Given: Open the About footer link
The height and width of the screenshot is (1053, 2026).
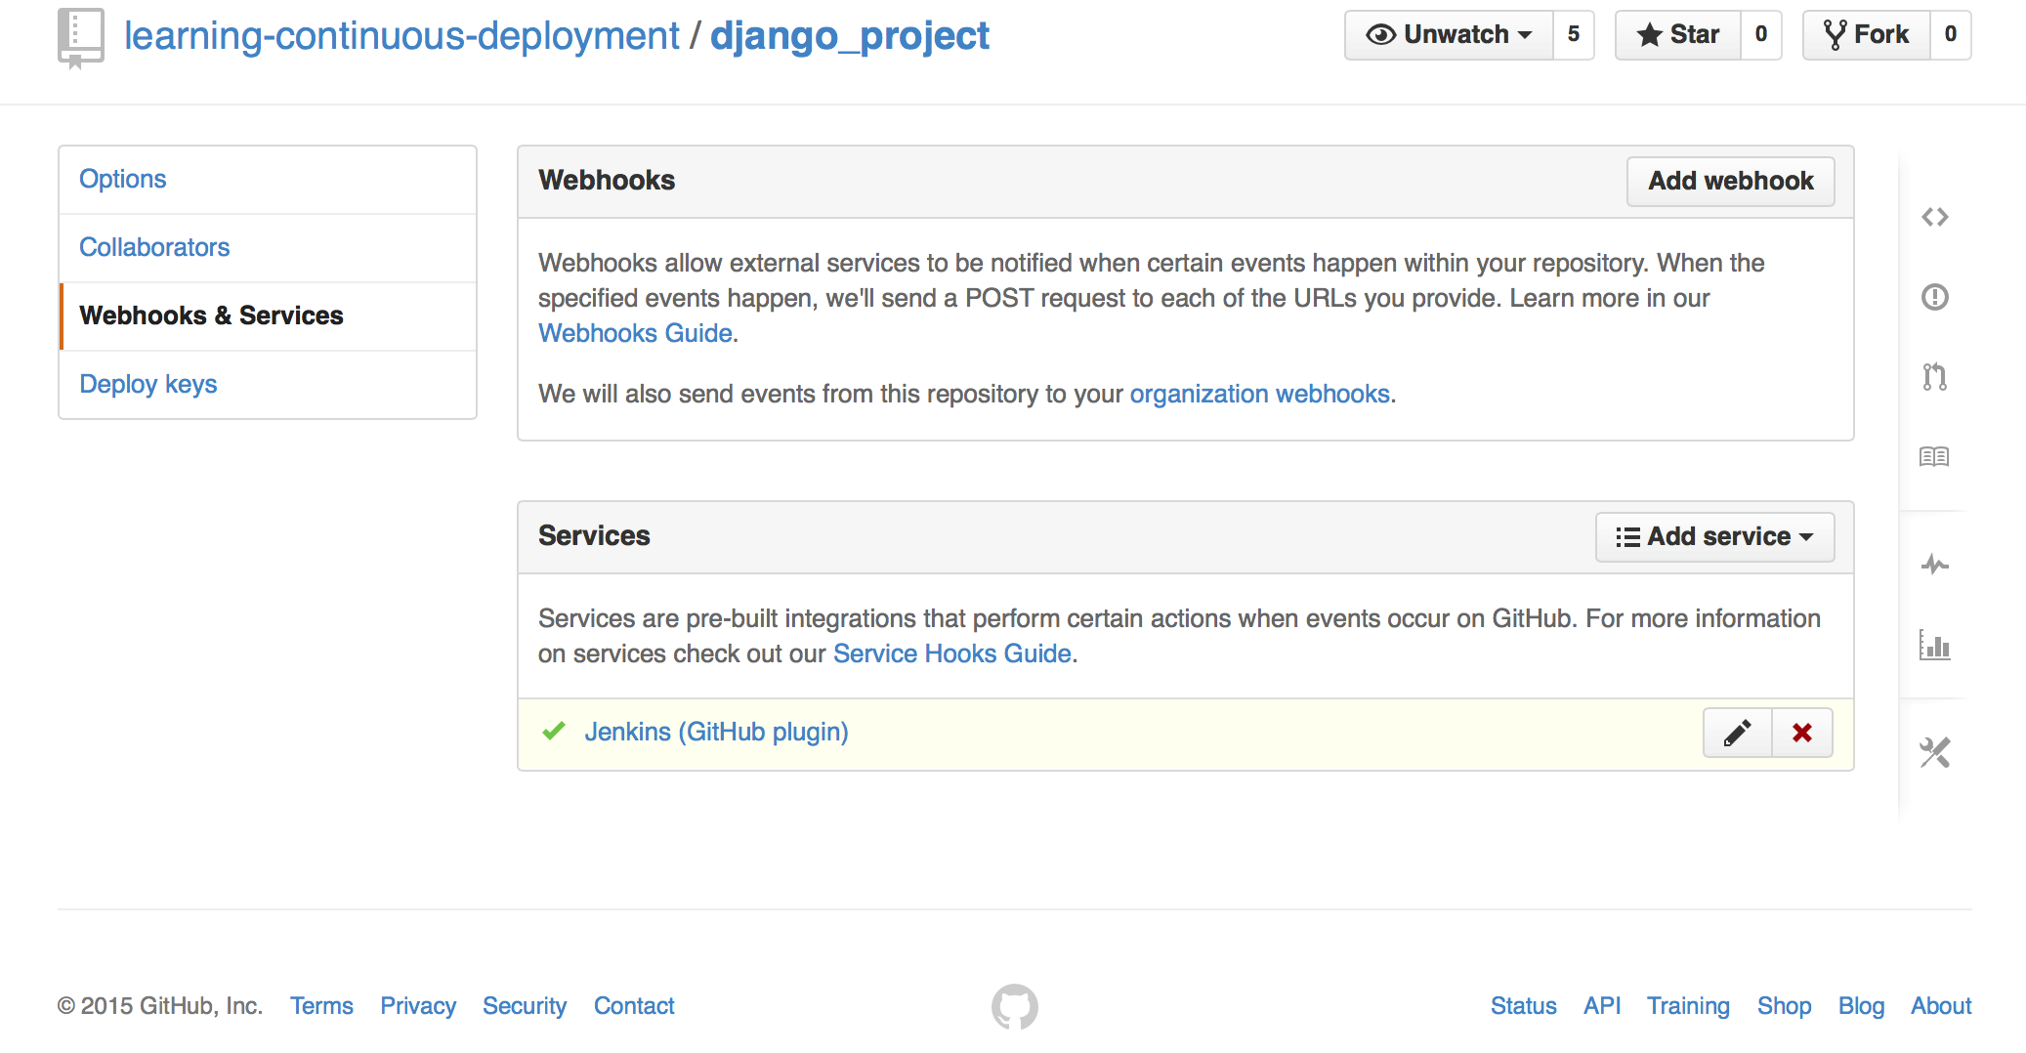Looking at the screenshot, I should tap(1941, 1006).
